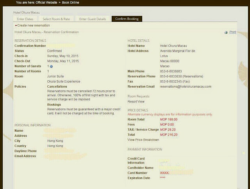Click Main Phone 853-8-8838883
The image size is (250, 189).
(171, 71)
